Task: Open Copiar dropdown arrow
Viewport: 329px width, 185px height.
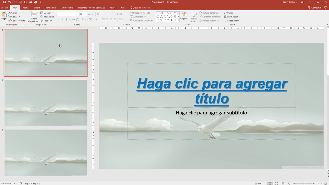Action: [19, 17]
